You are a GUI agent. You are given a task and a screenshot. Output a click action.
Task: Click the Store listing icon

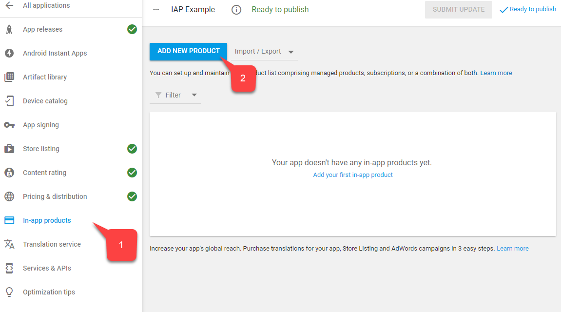pyautogui.click(x=9, y=149)
